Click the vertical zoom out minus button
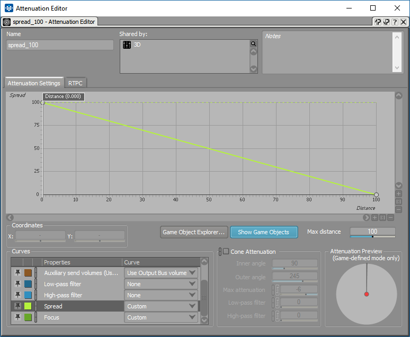410x337 pixels. point(398,209)
